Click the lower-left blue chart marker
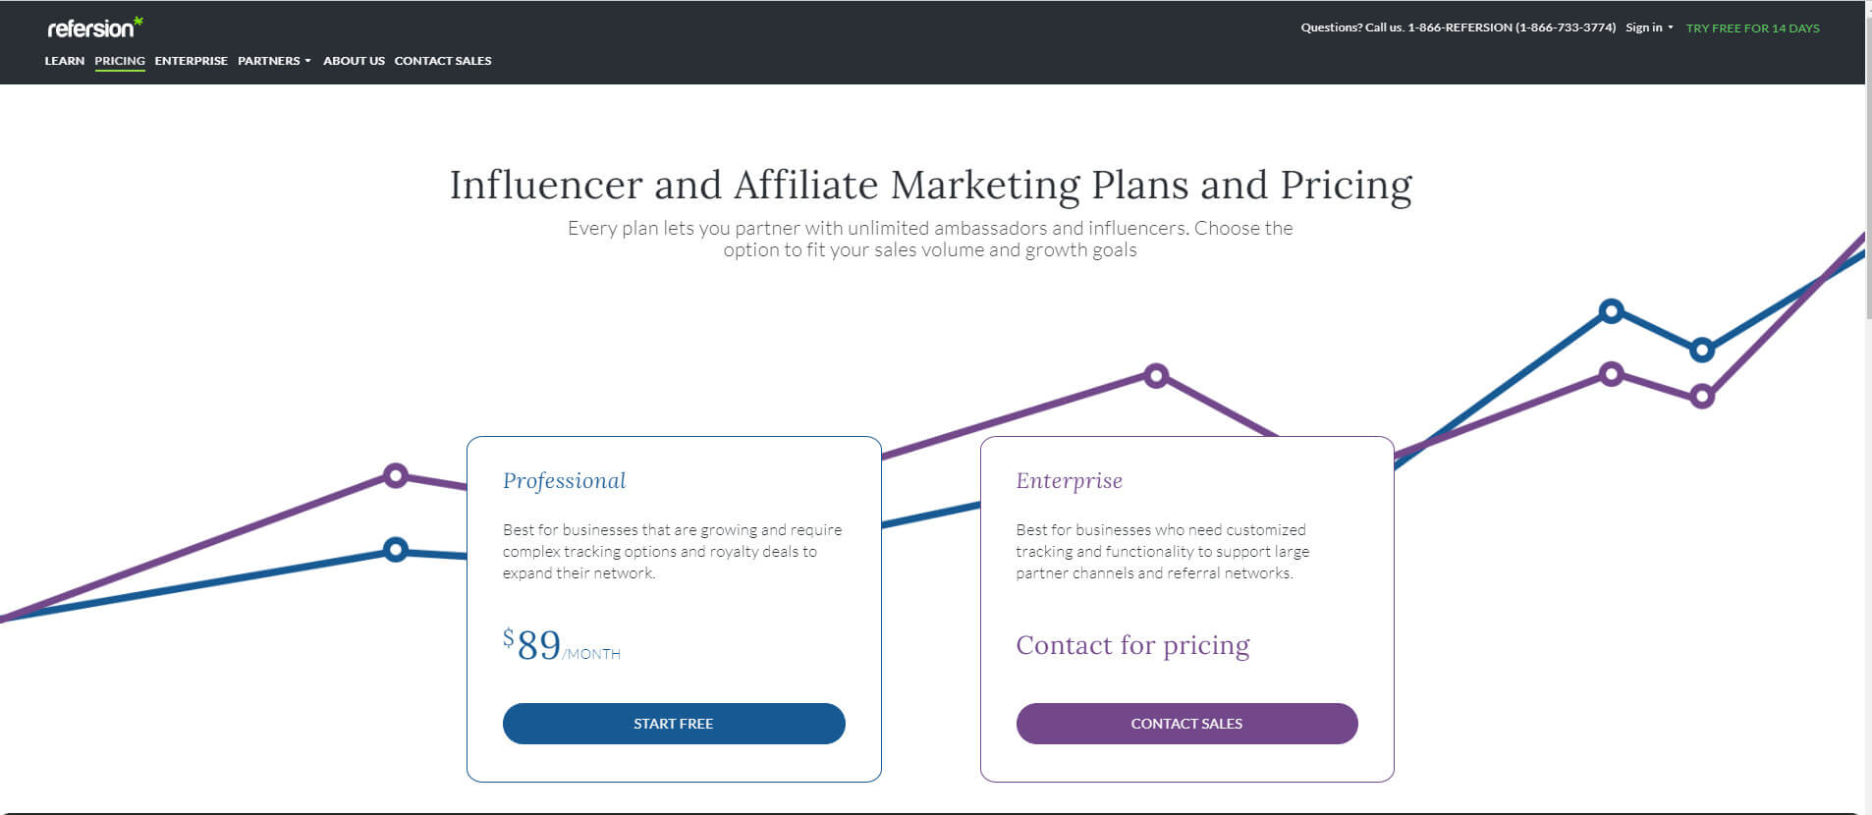 395,549
